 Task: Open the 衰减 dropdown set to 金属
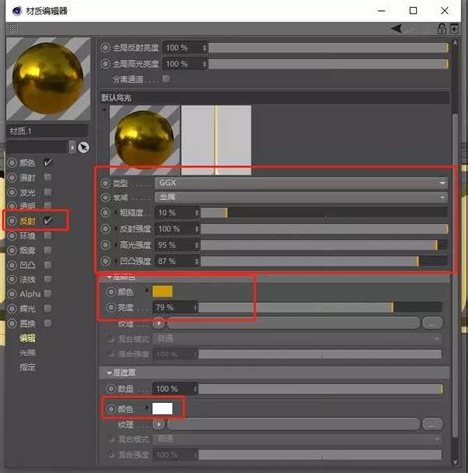301,197
